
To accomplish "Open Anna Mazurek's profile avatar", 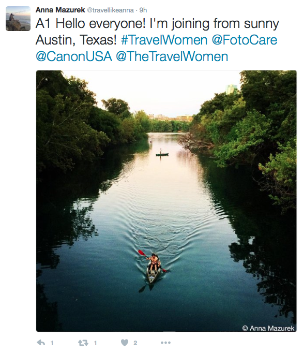I will point(18,19).
